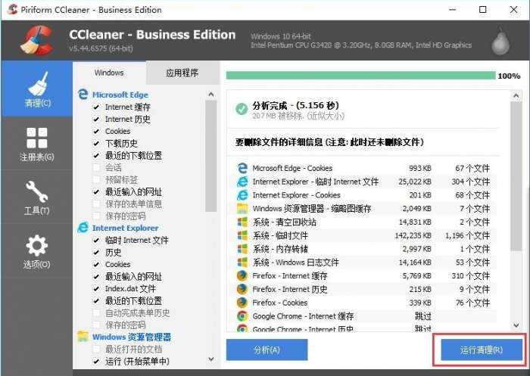Screen dimensions: 530x376
Task: Select the Windows 资源管理器 group heading
Action: point(132,337)
